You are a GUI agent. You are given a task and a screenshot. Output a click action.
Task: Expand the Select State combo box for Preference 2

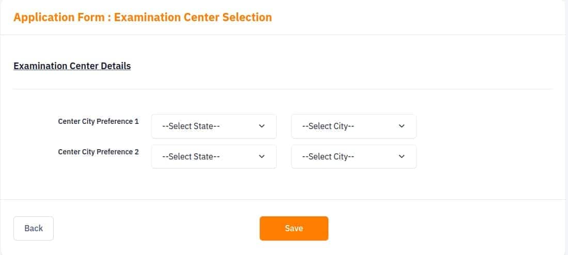(x=214, y=156)
